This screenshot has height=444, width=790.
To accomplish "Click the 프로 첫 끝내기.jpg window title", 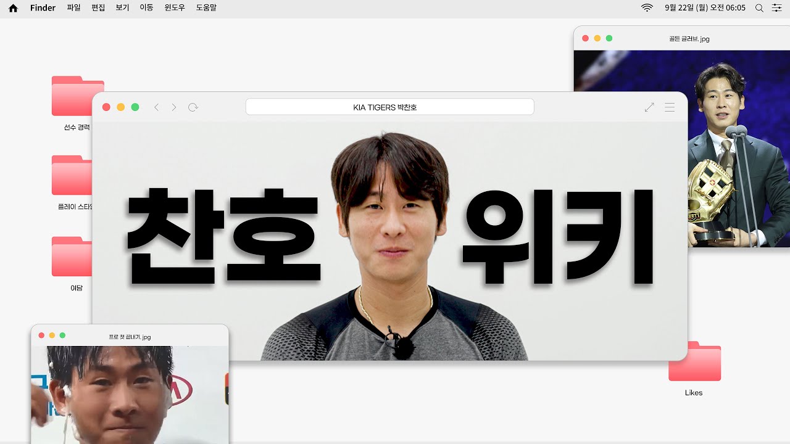I will 130,337.
